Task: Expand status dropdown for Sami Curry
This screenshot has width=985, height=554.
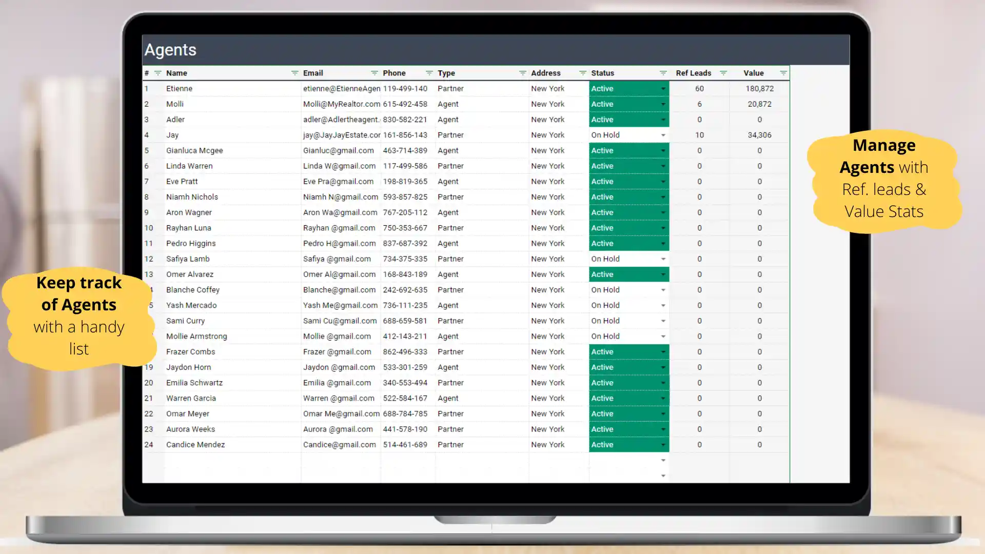Action: pyautogui.click(x=663, y=321)
